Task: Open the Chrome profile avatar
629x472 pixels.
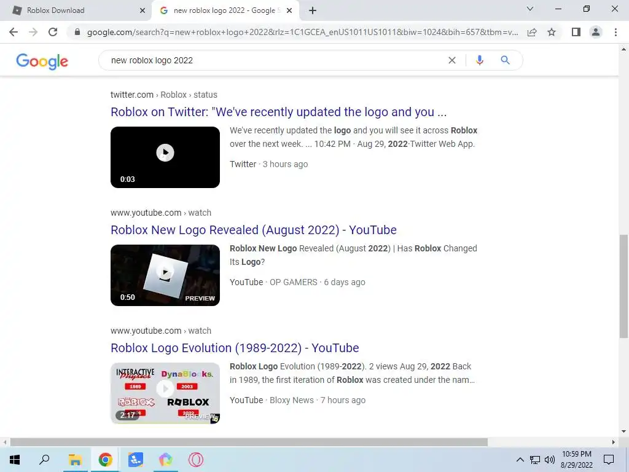Action: [x=596, y=32]
